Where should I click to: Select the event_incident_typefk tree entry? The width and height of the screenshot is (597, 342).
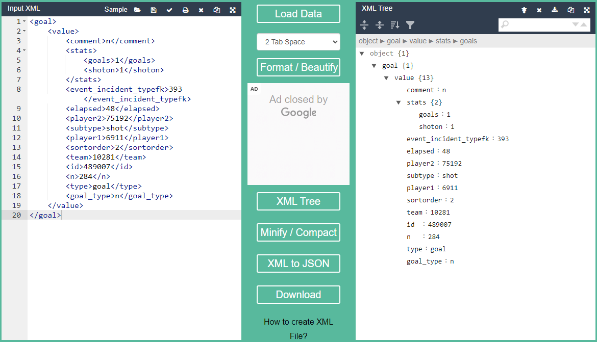(x=447, y=139)
